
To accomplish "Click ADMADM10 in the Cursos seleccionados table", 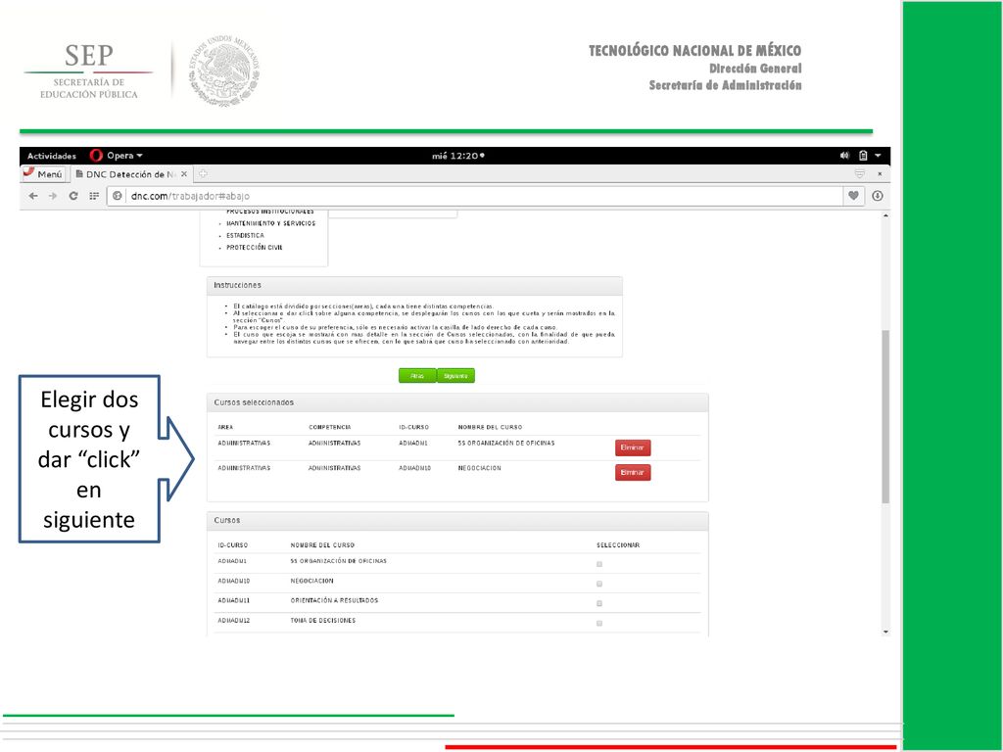I will point(414,468).
